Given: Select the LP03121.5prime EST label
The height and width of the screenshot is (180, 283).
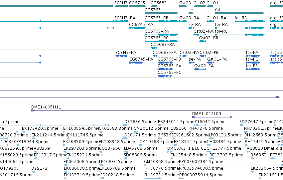Looking at the screenshot, I should pyautogui.click(x=225, y=135).
